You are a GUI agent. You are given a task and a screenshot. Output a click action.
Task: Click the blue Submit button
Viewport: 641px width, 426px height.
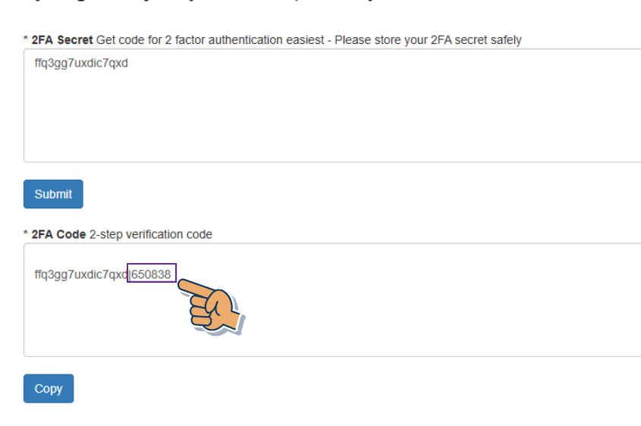pos(53,194)
